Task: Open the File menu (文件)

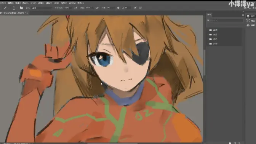Action: pyautogui.click(x=3, y=3)
